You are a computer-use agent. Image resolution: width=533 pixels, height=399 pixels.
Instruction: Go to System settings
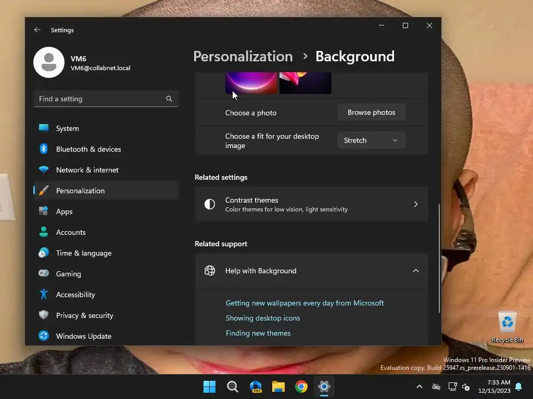click(106, 128)
